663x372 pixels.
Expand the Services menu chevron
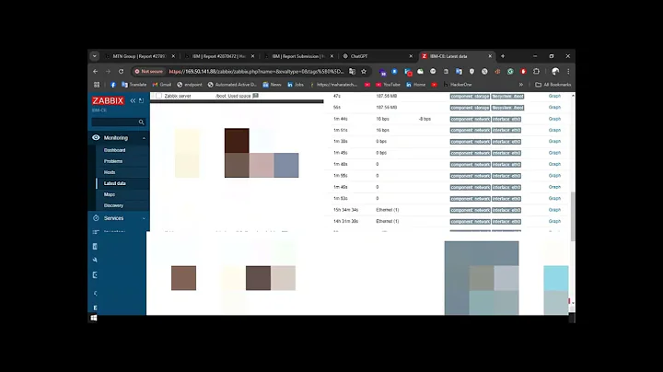point(144,218)
